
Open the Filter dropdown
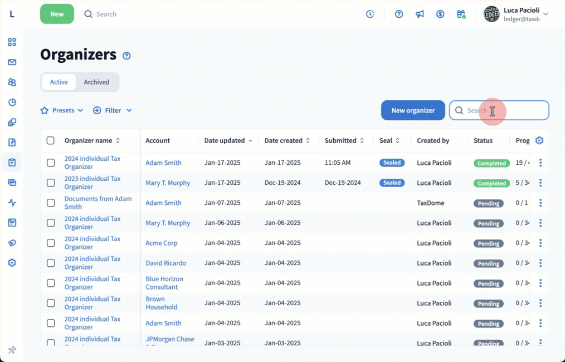click(113, 110)
